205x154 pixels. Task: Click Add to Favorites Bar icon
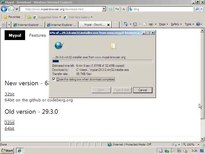click(x=29, y=17)
